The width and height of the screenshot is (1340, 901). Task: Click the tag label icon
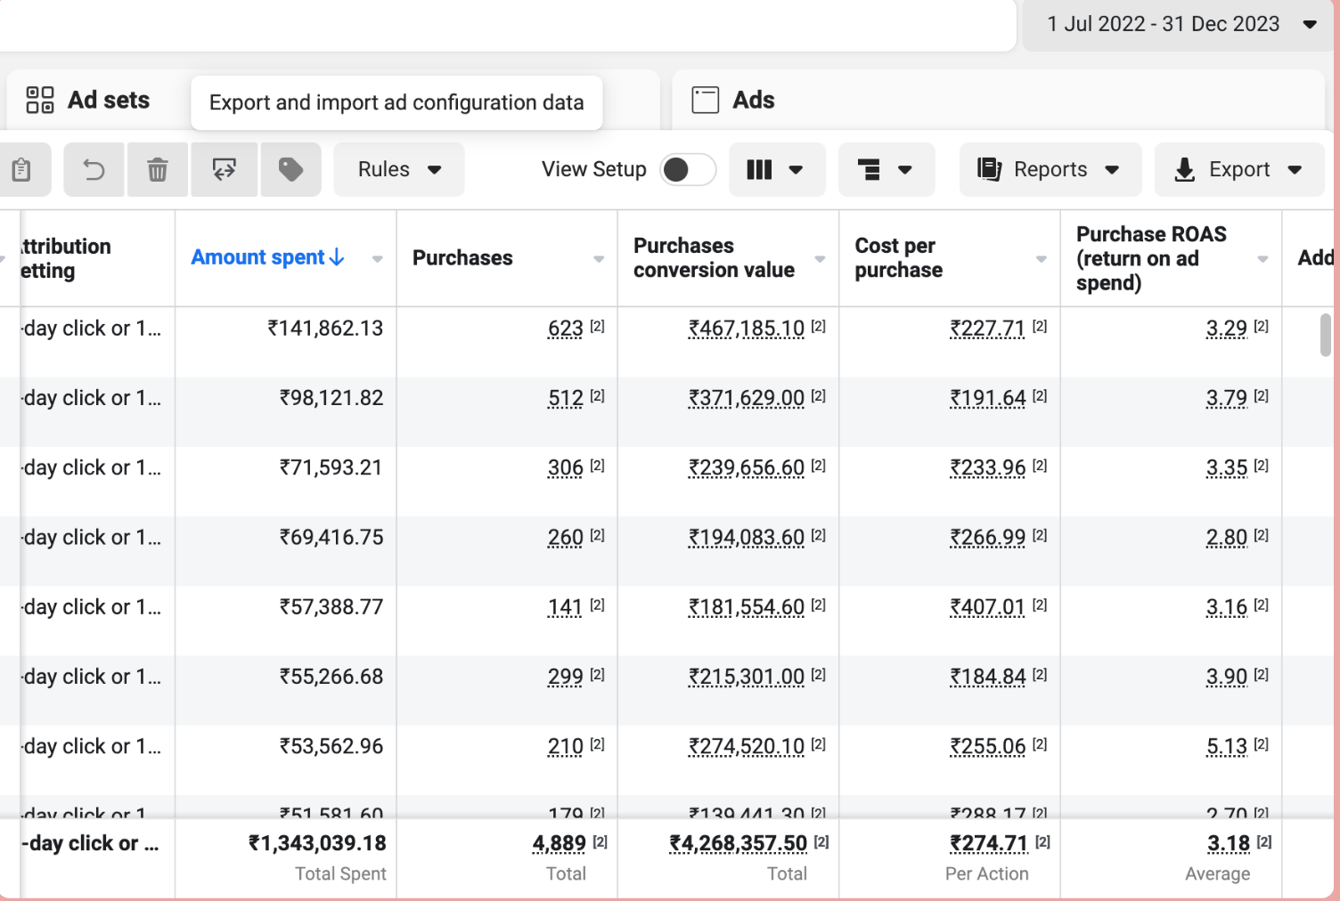[x=290, y=169]
